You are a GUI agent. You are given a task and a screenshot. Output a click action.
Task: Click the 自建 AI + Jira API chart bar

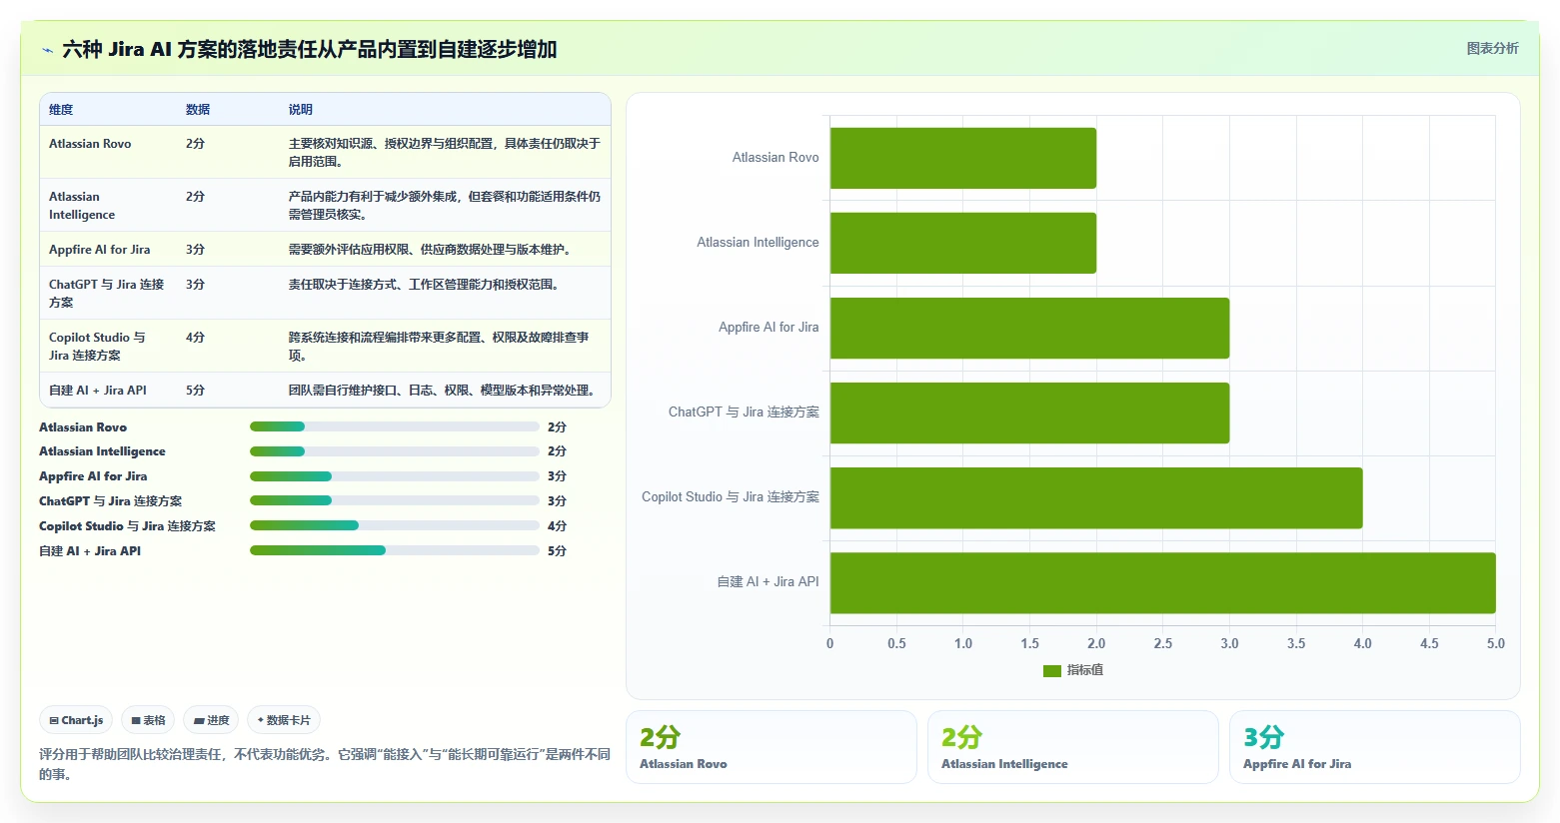(1163, 582)
